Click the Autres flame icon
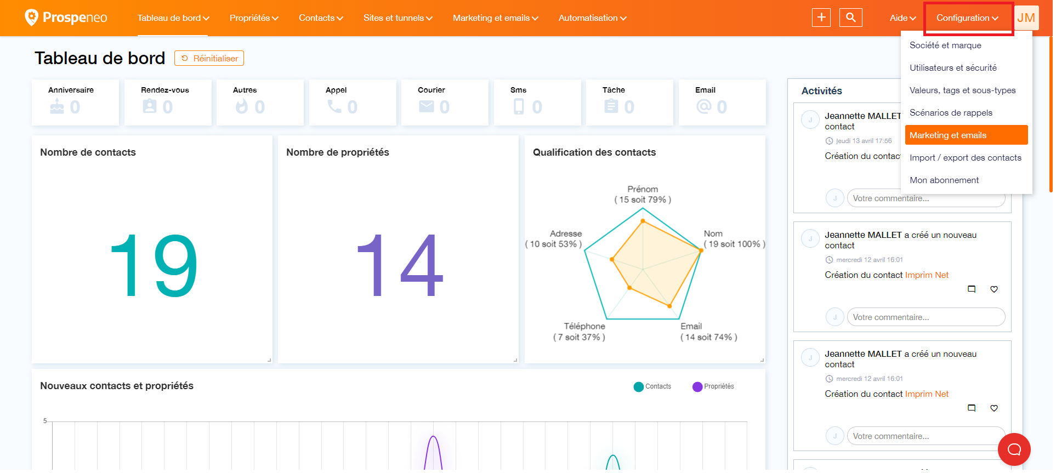Image resolution: width=1056 pixels, height=473 pixels. 242,106
